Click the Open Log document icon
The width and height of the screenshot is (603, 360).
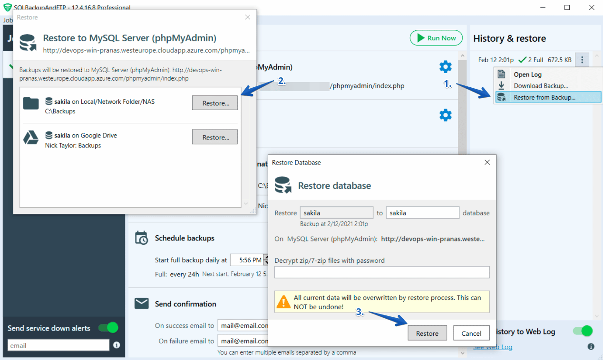tap(502, 74)
